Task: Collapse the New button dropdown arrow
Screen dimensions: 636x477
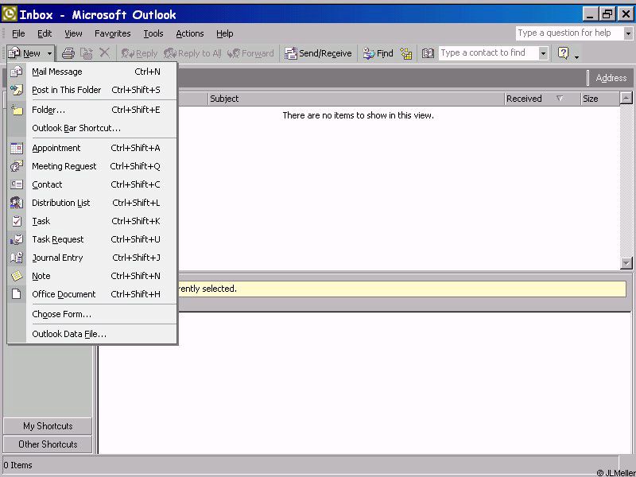Action: pos(49,53)
